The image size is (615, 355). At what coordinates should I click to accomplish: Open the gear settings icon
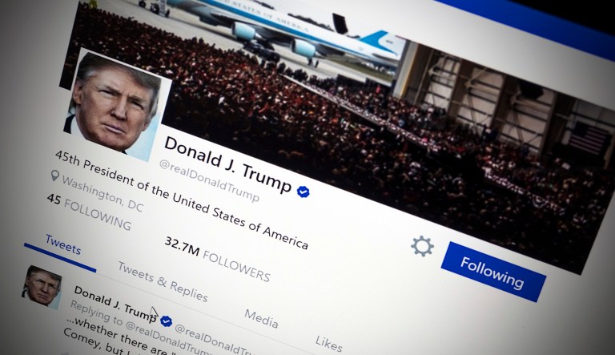pos(422,246)
